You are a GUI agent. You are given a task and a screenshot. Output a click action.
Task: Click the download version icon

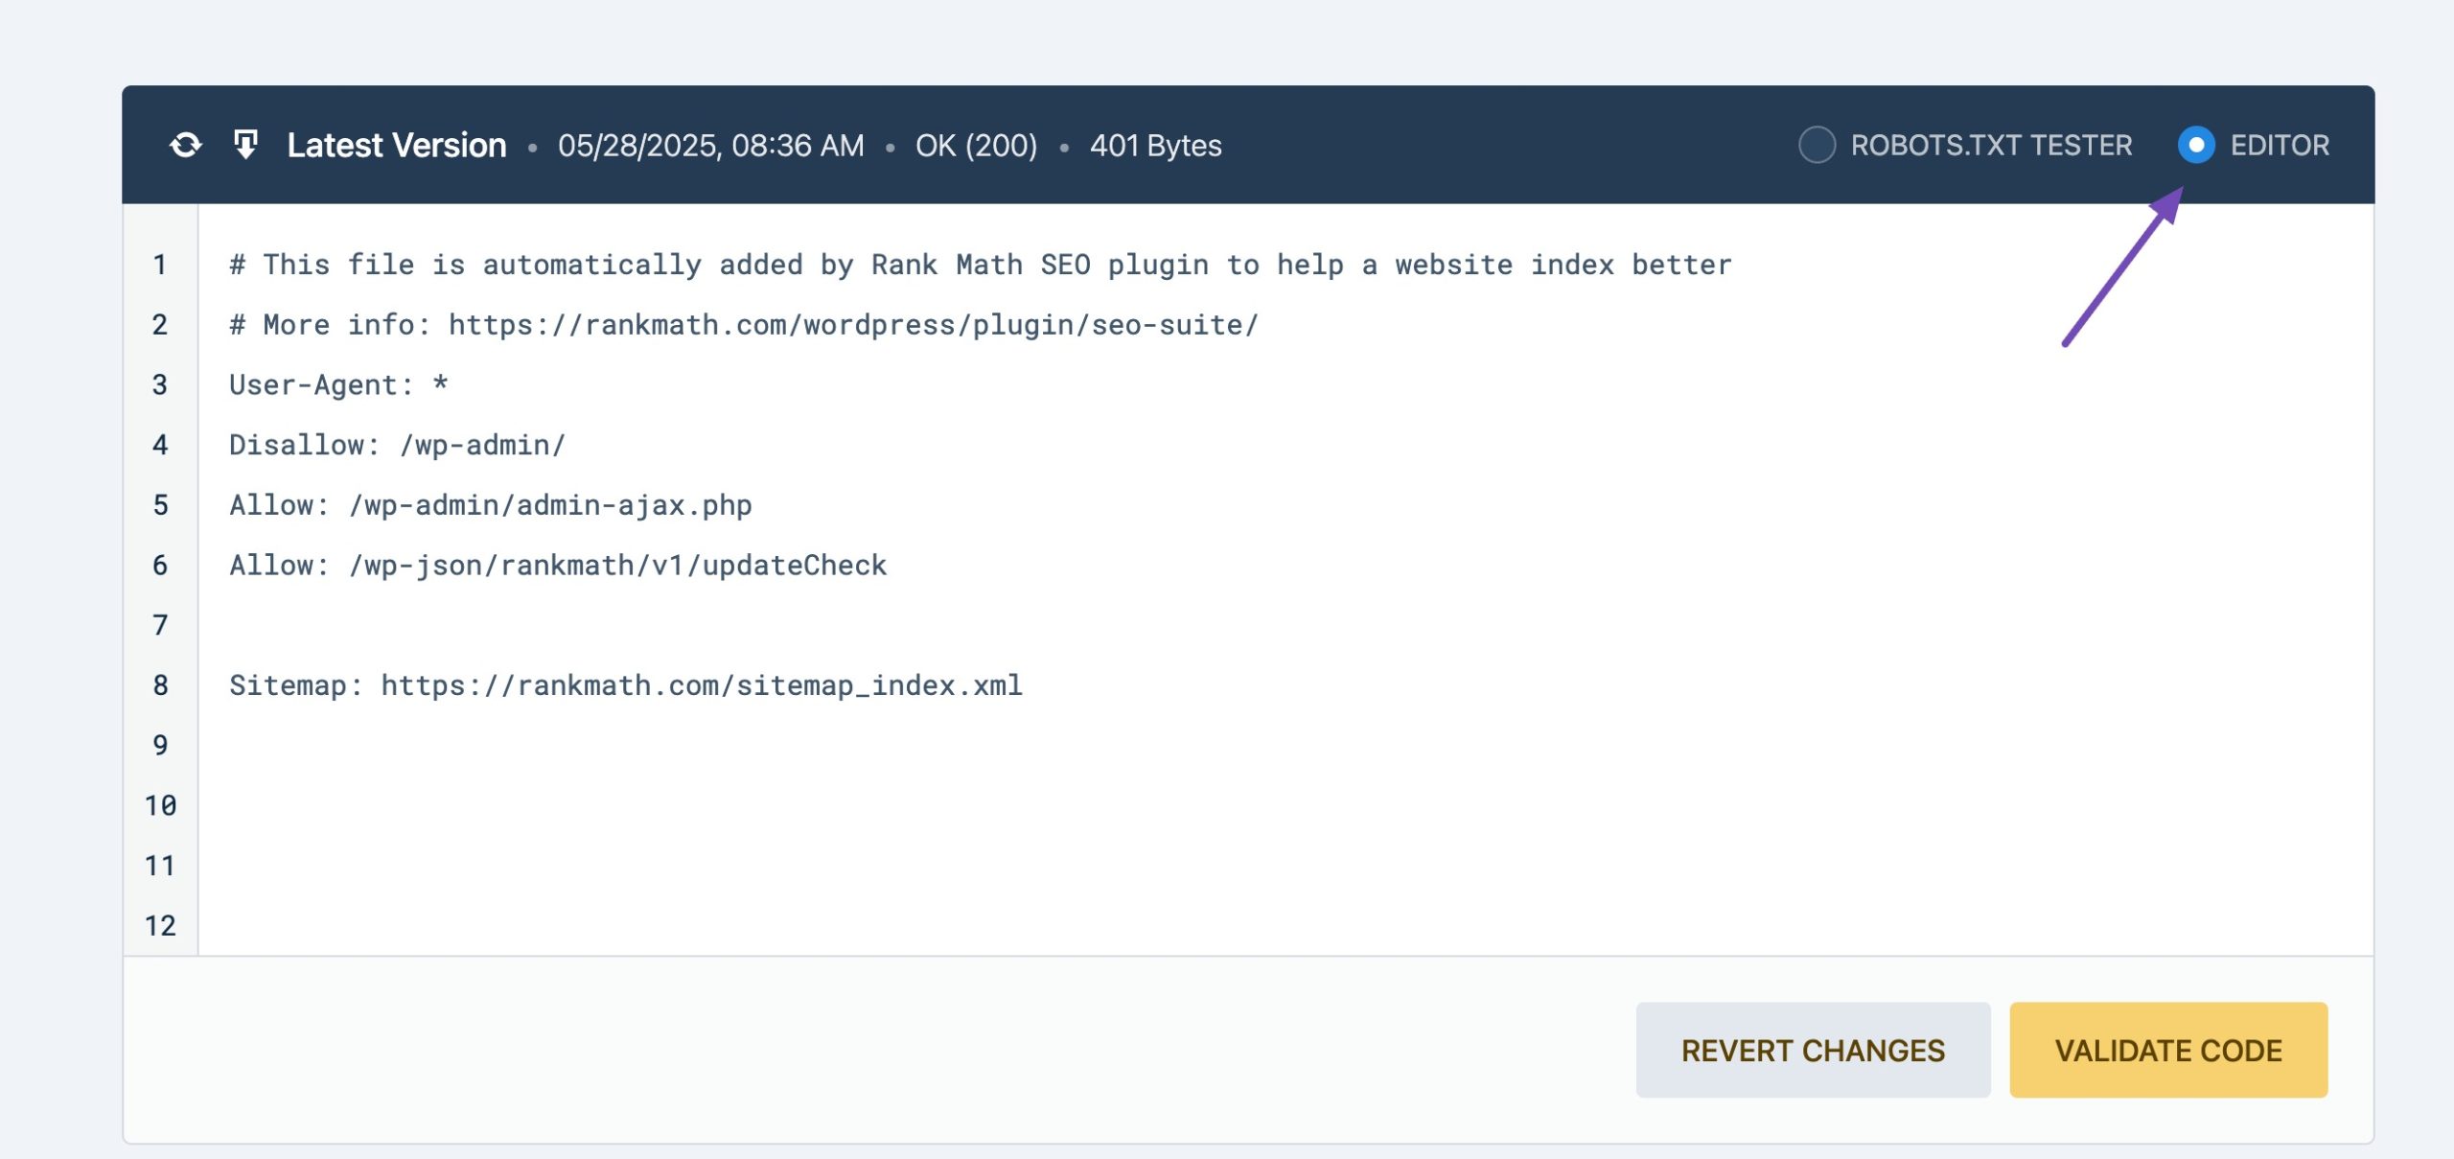[246, 145]
